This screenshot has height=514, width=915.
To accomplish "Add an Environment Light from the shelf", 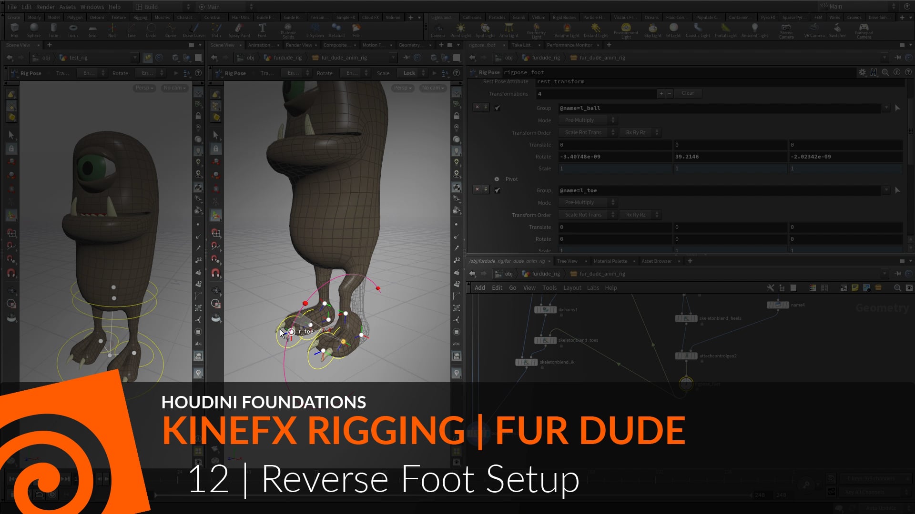I will [626, 30].
